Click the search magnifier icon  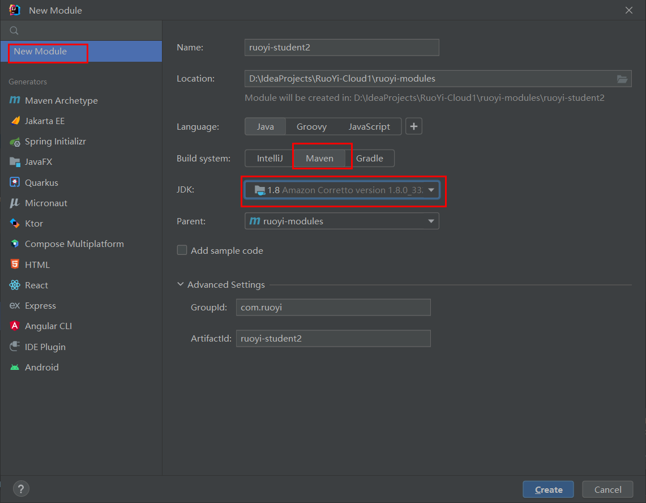[x=14, y=31]
